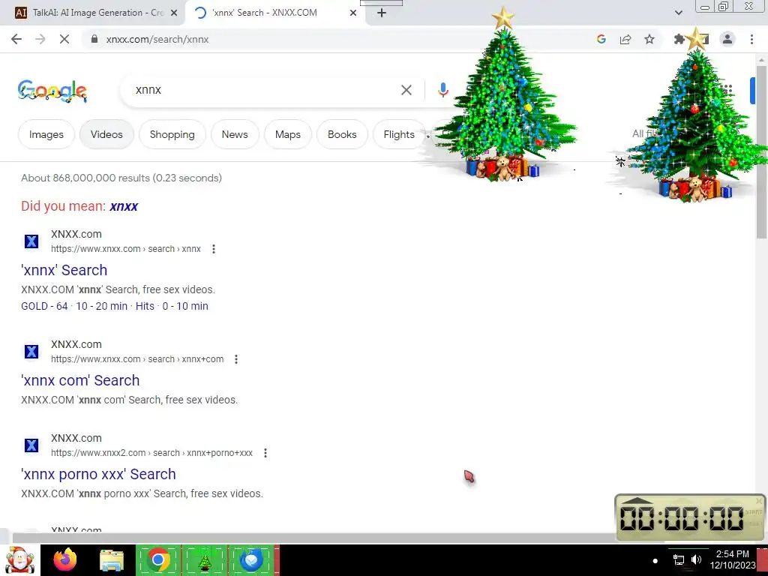Clear the search box with X
Screen dimensions: 768x576
(x=406, y=90)
